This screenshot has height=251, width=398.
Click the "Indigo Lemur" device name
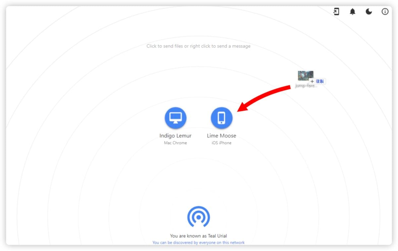click(175, 136)
